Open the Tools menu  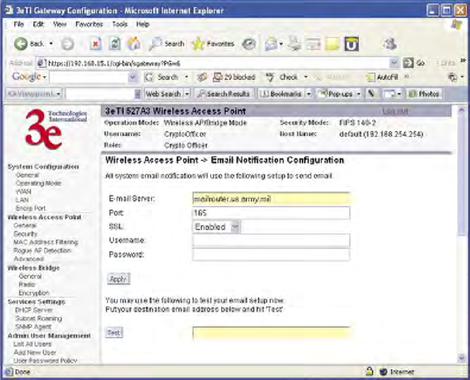point(120,24)
